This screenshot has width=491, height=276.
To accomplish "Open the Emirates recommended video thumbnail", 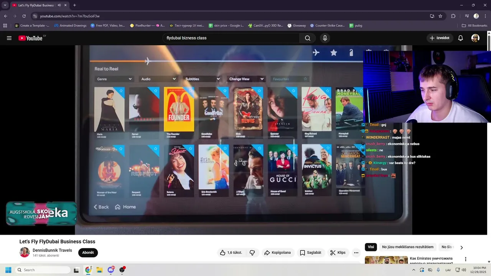I will [386, 260].
